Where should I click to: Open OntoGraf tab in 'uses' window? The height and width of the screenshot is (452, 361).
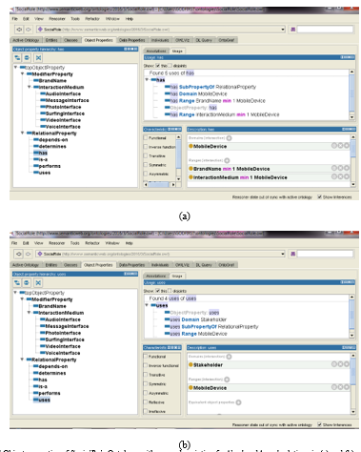coord(227,265)
